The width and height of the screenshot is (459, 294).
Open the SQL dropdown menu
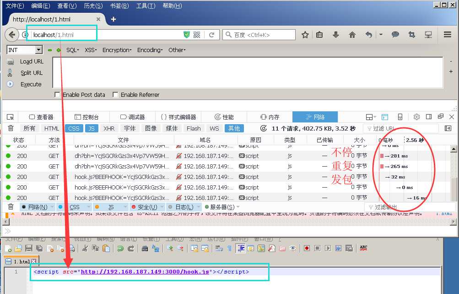tap(73, 50)
